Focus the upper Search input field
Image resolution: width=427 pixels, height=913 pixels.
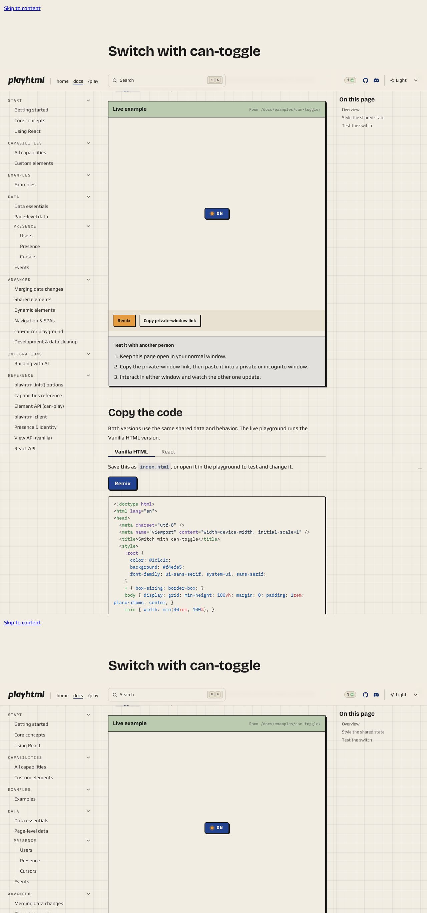click(x=166, y=80)
